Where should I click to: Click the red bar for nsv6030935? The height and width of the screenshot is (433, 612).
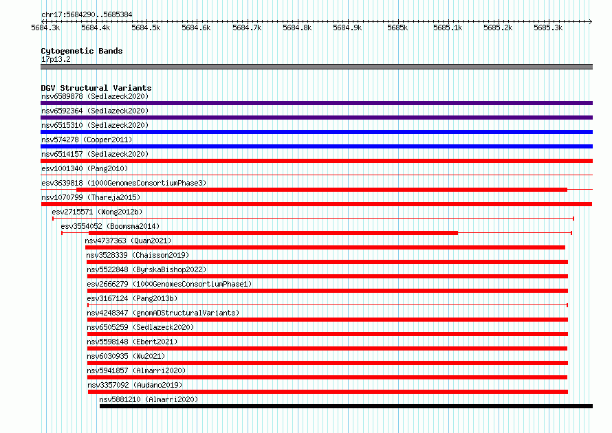coord(327,363)
